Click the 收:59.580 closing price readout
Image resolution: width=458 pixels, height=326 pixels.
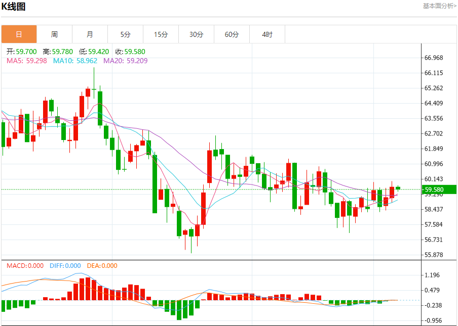(x=130, y=52)
